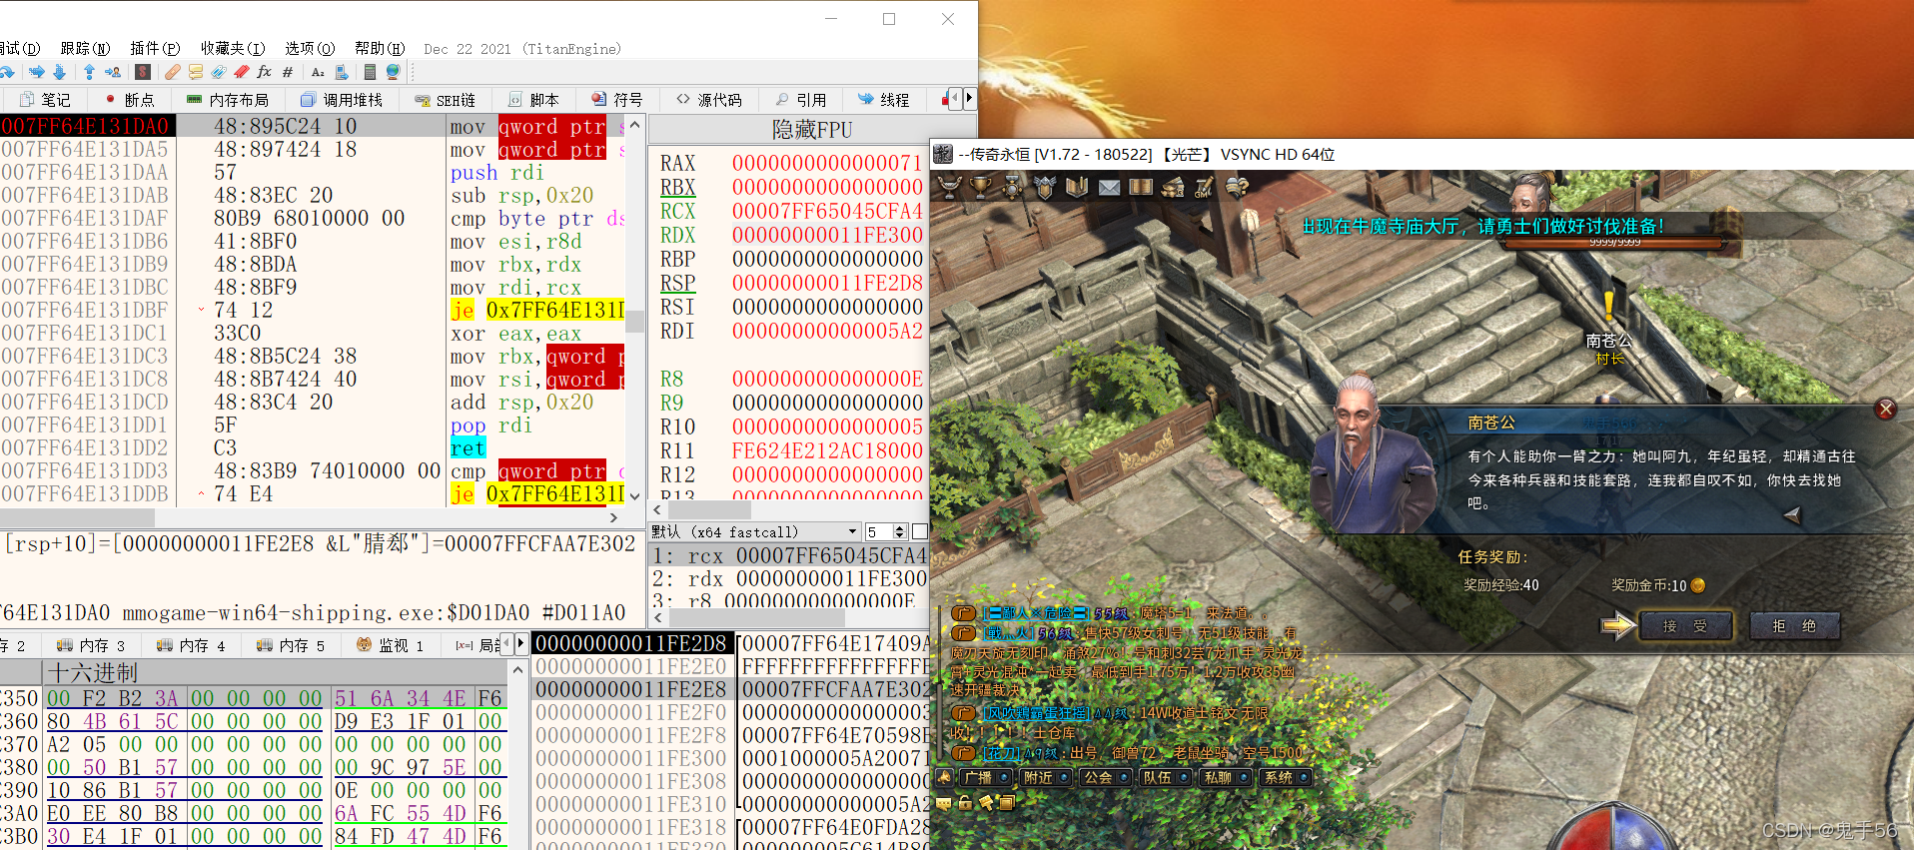This screenshot has height=850, width=1914.
Task: Click the RAX register value
Action: point(827,163)
